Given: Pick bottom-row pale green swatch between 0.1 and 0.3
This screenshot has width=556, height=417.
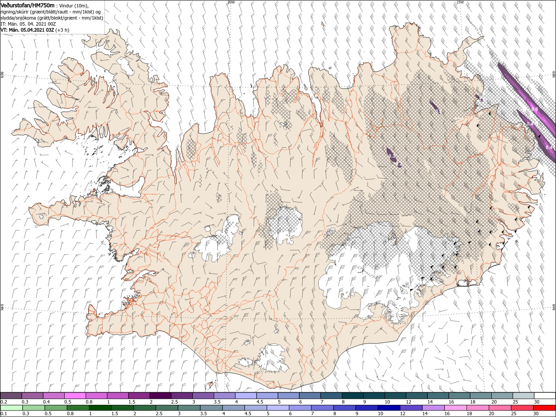Looking at the screenshot, I should coord(11,408).
